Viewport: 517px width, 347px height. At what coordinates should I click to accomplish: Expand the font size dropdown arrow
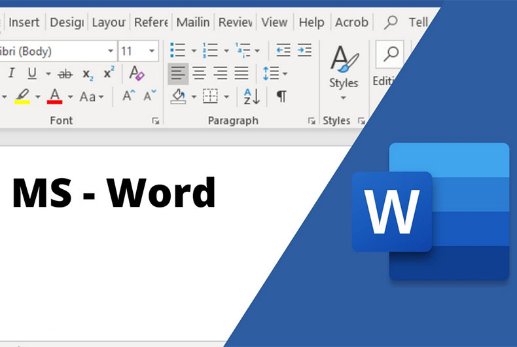(152, 51)
